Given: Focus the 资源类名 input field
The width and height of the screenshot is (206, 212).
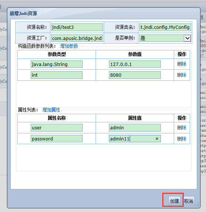Looking at the screenshot, I should [165, 27].
